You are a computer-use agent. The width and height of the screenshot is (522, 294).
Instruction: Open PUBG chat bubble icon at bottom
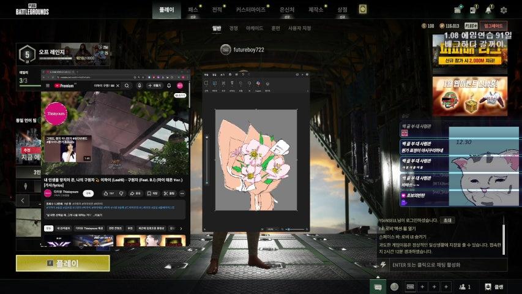tap(378, 287)
